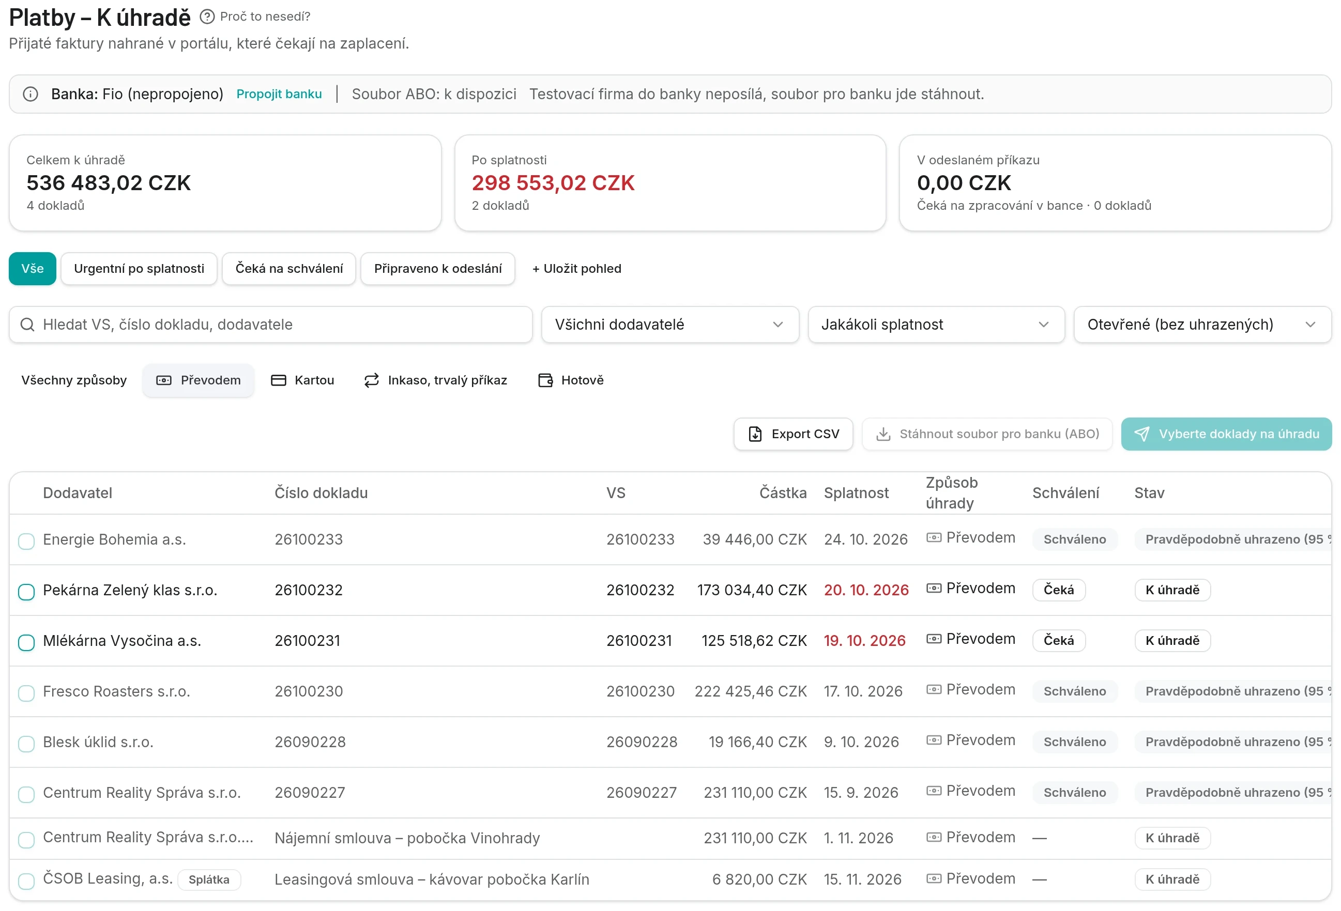Select the Pekárna Zelený klas invoice checkbox
The height and width of the screenshot is (911, 1341).
[26, 593]
